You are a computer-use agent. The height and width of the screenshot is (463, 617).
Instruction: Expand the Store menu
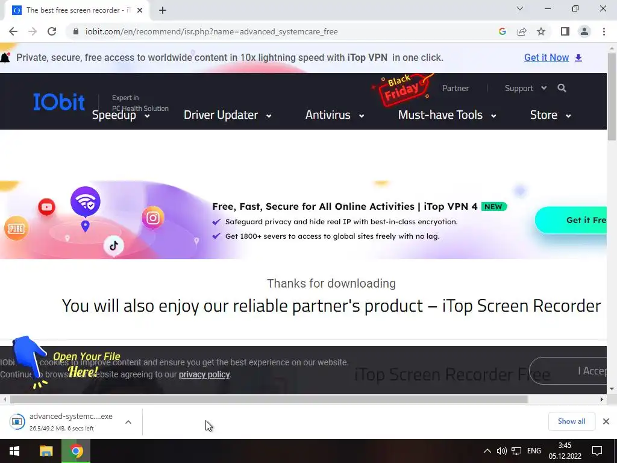[x=551, y=115]
